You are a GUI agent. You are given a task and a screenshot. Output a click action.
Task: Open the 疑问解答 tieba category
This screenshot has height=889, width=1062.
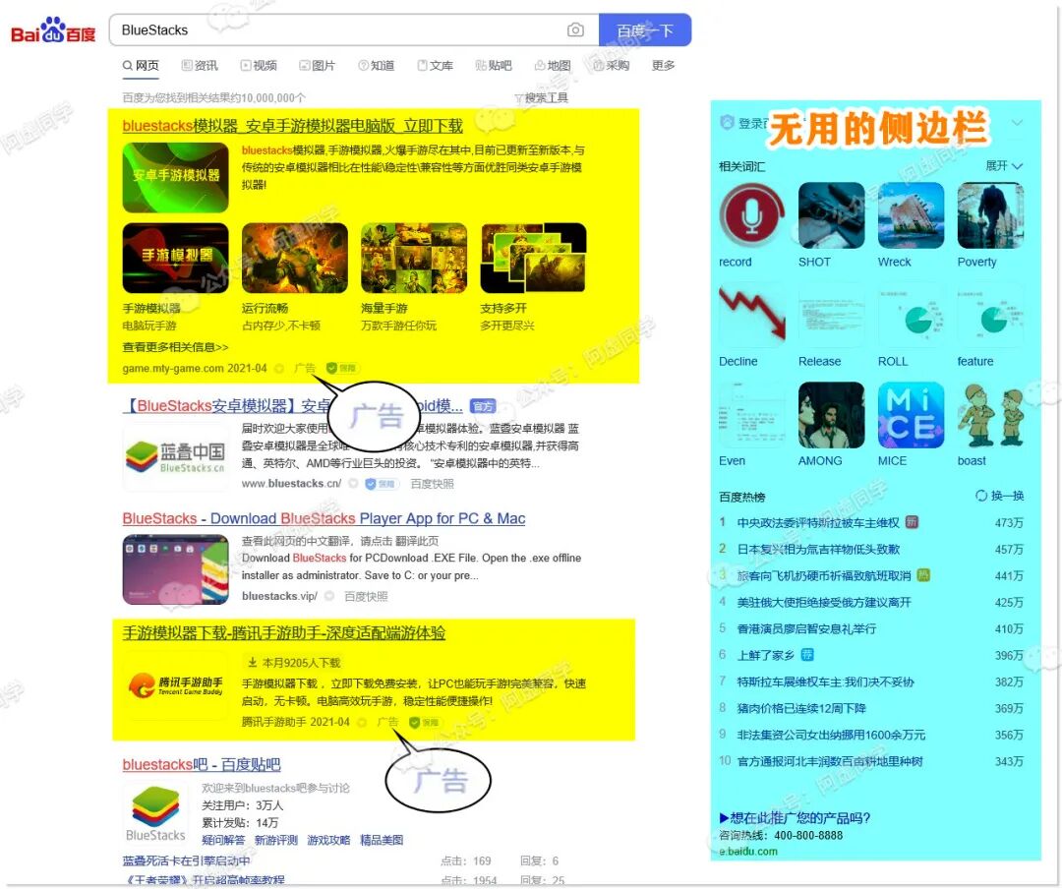(x=223, y=840)
